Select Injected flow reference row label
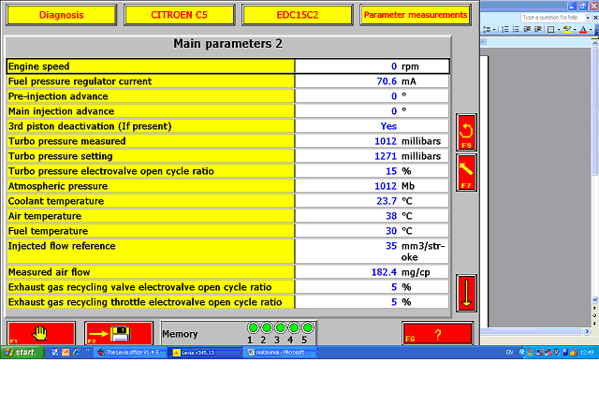Viewport: 599px width, 406px height. (151, 252)
